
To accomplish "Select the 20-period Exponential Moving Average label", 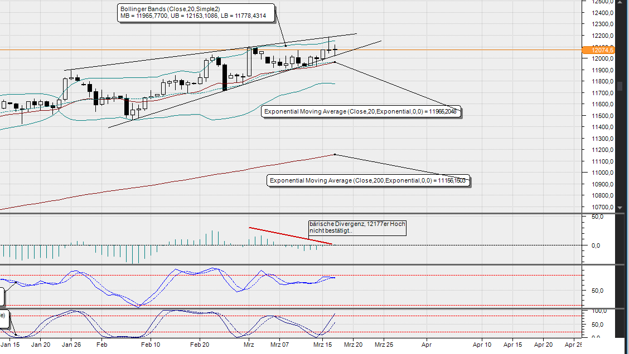I will pos(361,111).
